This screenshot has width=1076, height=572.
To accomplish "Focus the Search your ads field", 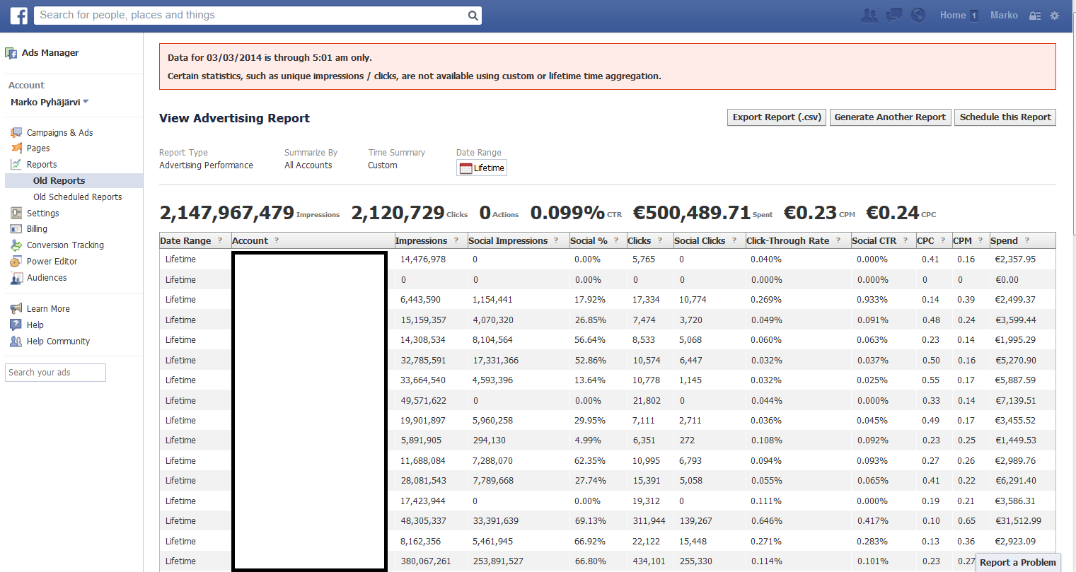I will (55, 373).
